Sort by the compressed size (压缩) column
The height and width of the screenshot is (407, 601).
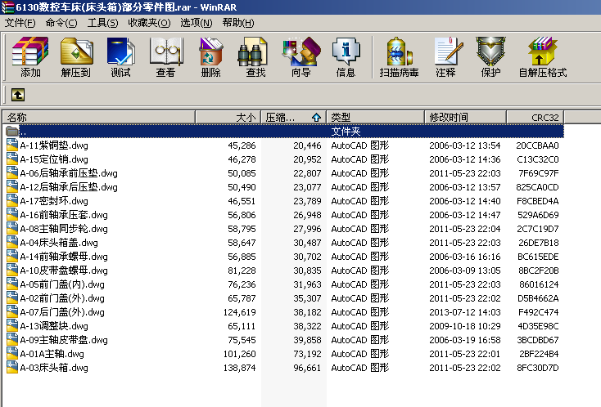pyautogui.click(x=293, y=117)
